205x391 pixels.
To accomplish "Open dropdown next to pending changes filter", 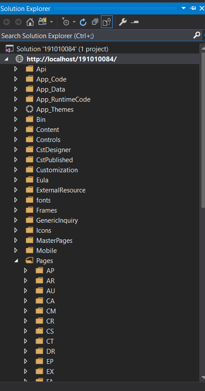I will point(74,22).
